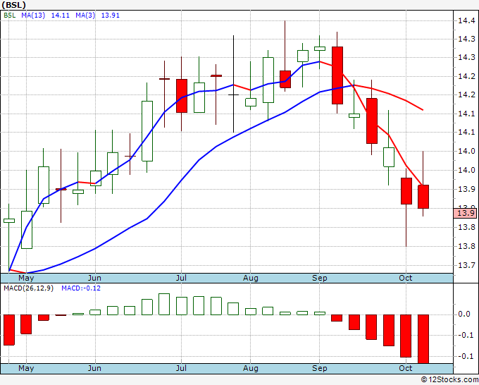479x385 pixels.
Task: Click Sep on the MACD date axis
Action: [320, 368]
